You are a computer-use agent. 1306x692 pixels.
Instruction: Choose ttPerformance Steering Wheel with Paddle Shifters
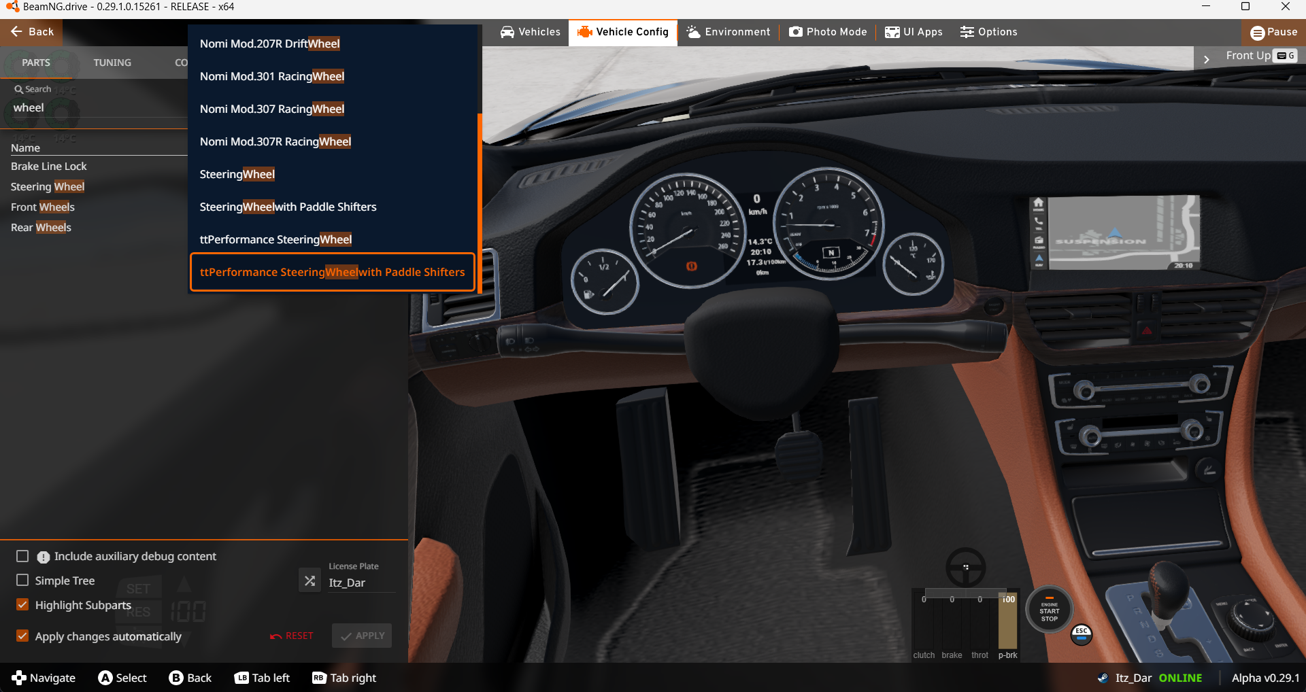(333, 272)
